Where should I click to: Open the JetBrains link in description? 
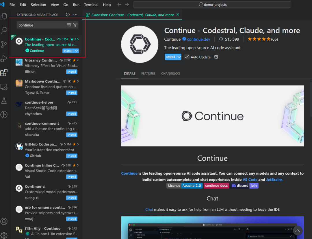[x=274, y=180]
